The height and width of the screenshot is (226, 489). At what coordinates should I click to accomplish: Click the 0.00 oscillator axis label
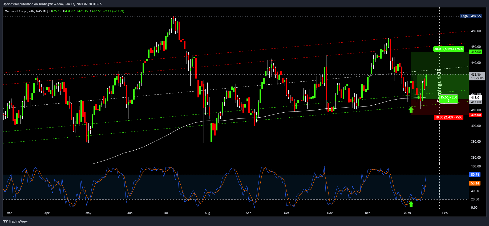tap(474, 208)
